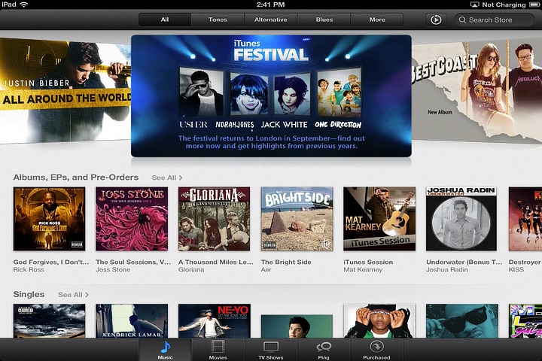
Task: Open the single with man in green background
Action: [297, 326]
